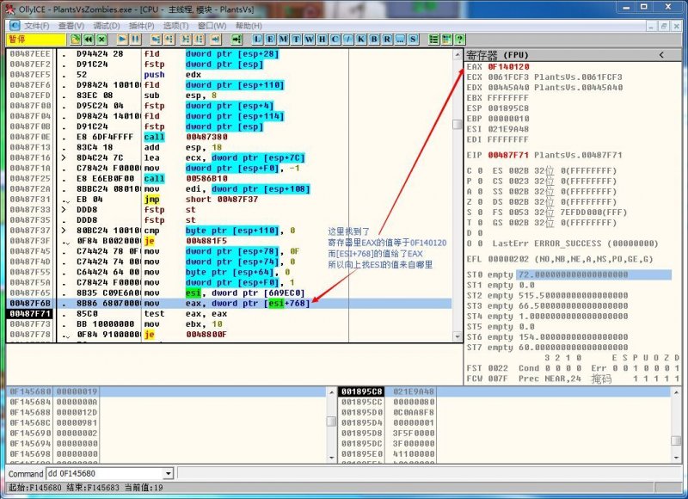Image resolution: width=688 pixels, height=499 pixels.
Task: Click the disassembly pane scrollbar thumb
Action: tap(458, 124)
